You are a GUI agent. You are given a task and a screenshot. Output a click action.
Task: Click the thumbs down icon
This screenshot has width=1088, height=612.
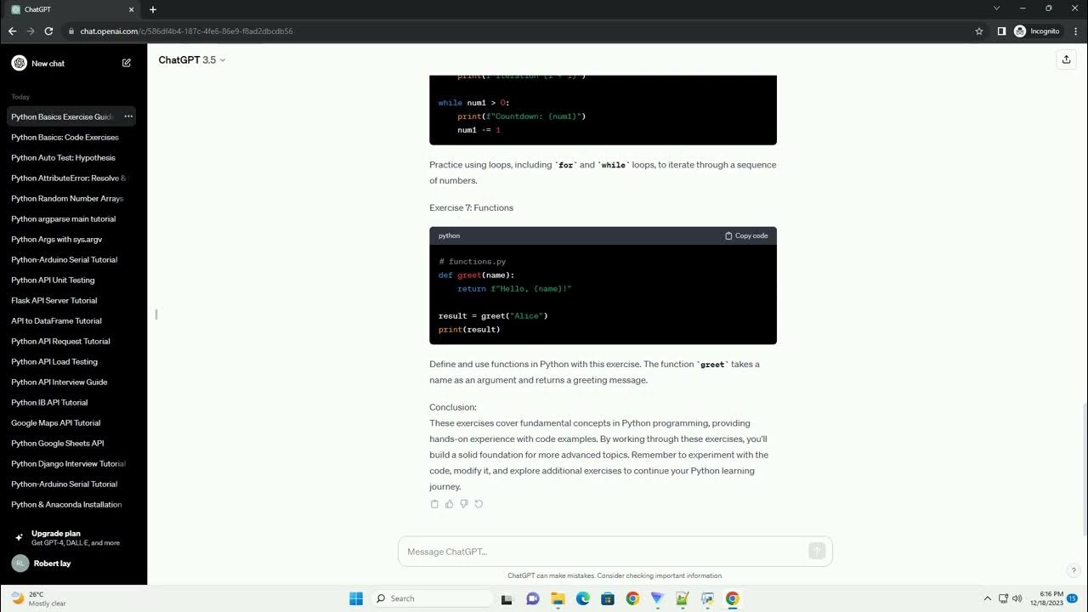[x=464, y=504]
